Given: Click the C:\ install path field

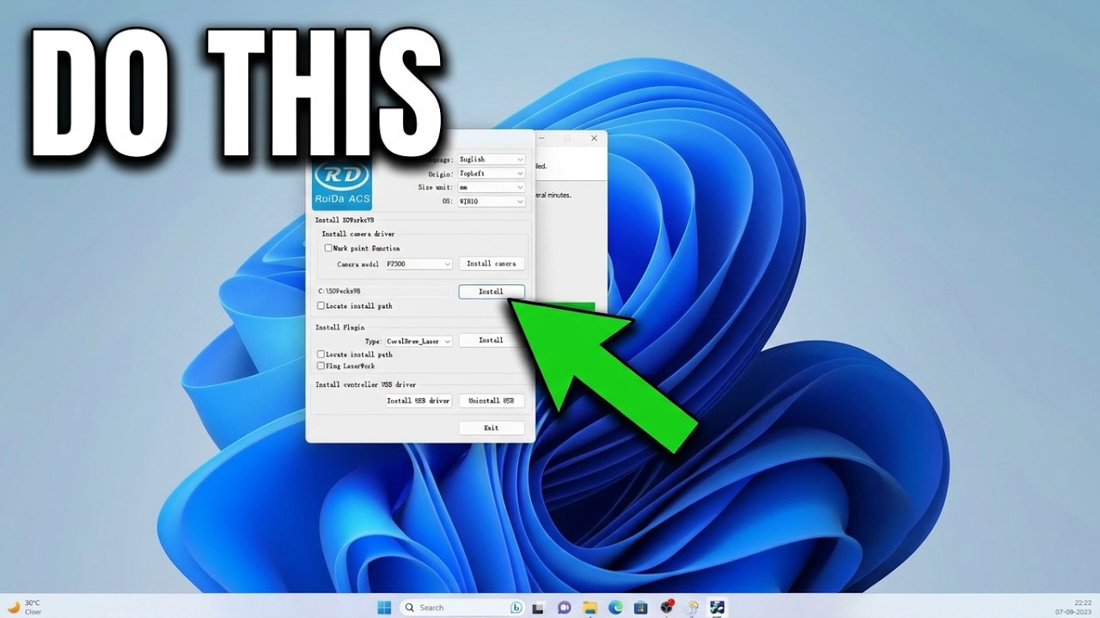Looking at the screenshot, I should tap(383, 292).
